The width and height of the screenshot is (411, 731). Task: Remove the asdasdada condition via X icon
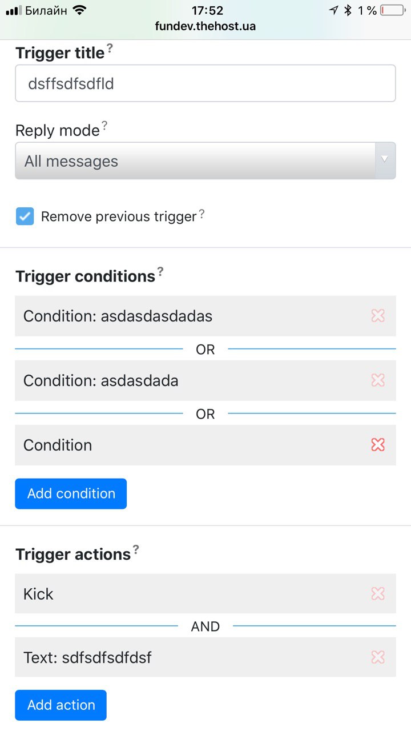[378, 380]
